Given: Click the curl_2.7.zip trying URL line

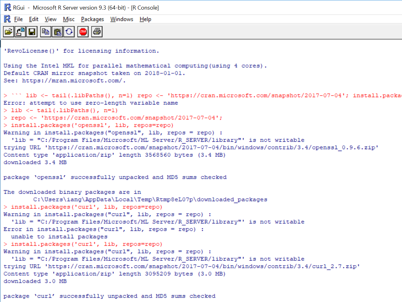Looking at the screenshot, I should 181,266.
